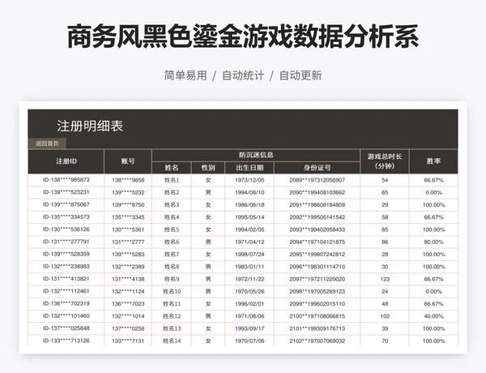This screenshot has width=486, height=373.
Task: Select the 账号 column header
Action: [x=128, y=161]
